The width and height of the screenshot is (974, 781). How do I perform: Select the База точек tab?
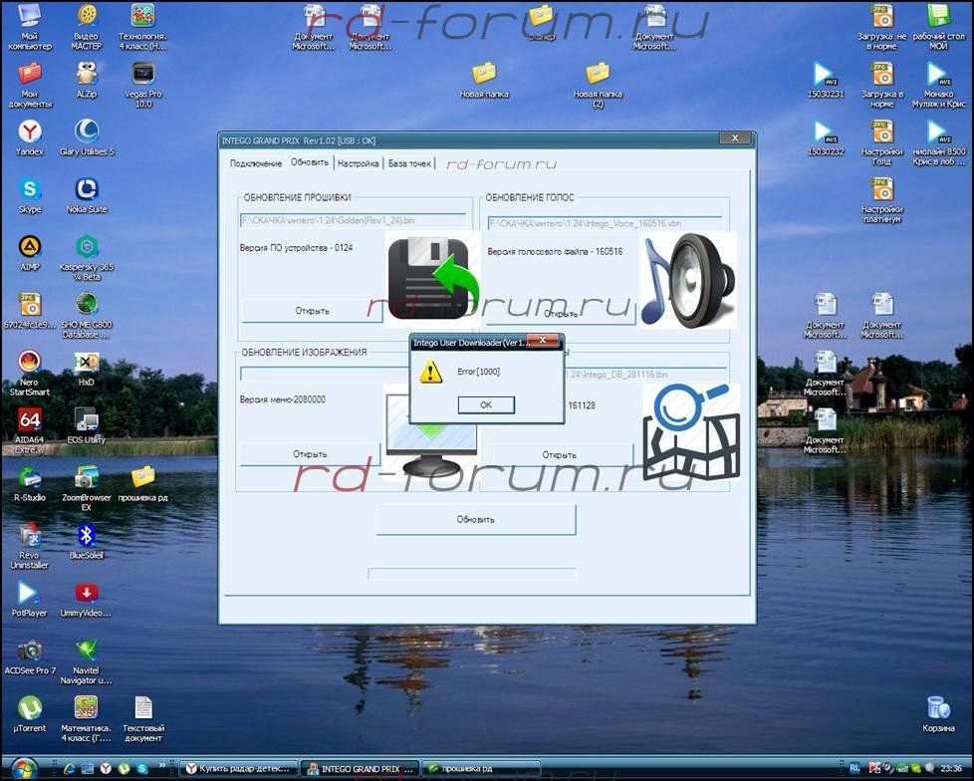pyautogui.click(x=409, y=163)
